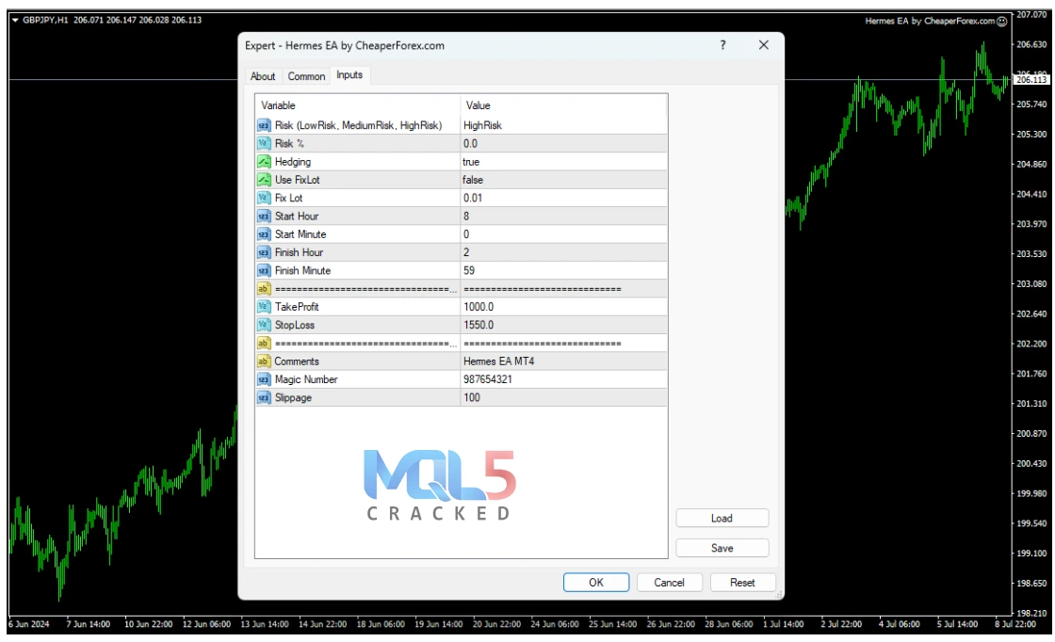The image size is (1055, 642).
Task: Select the Finish Hour variable icon
Action: click(x=264, y=253)
